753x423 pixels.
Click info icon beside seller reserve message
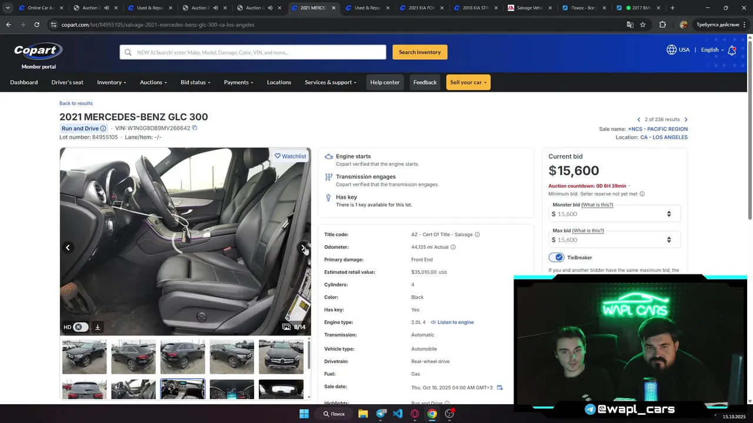click(x=642, y=194)
